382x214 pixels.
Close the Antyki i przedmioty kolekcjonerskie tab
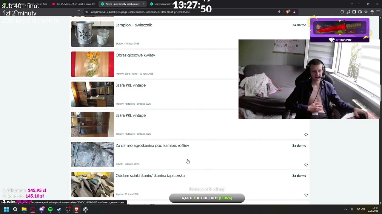[x=143, y=4]
